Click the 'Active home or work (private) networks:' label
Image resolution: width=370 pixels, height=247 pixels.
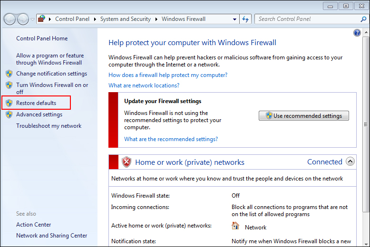click(x=161, y=226)
